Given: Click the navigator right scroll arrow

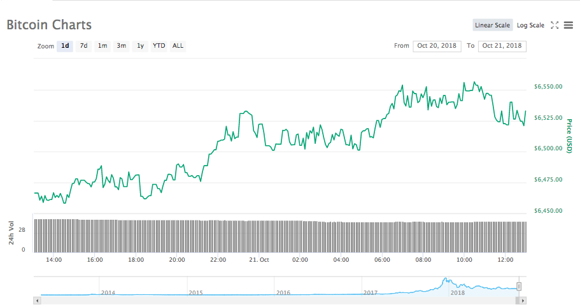Looking at the screenshot, I should coord(523,301).
